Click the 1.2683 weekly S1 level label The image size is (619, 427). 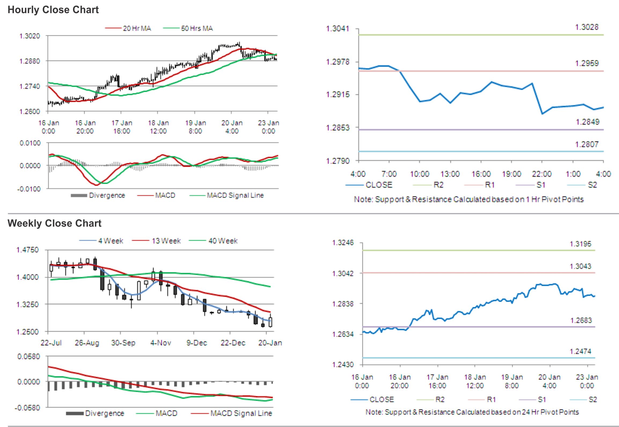[581, 321]
